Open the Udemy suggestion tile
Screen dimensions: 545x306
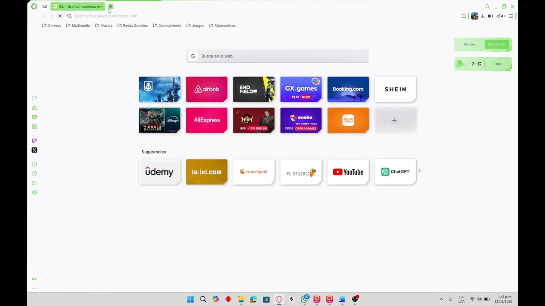click(160, 172)
